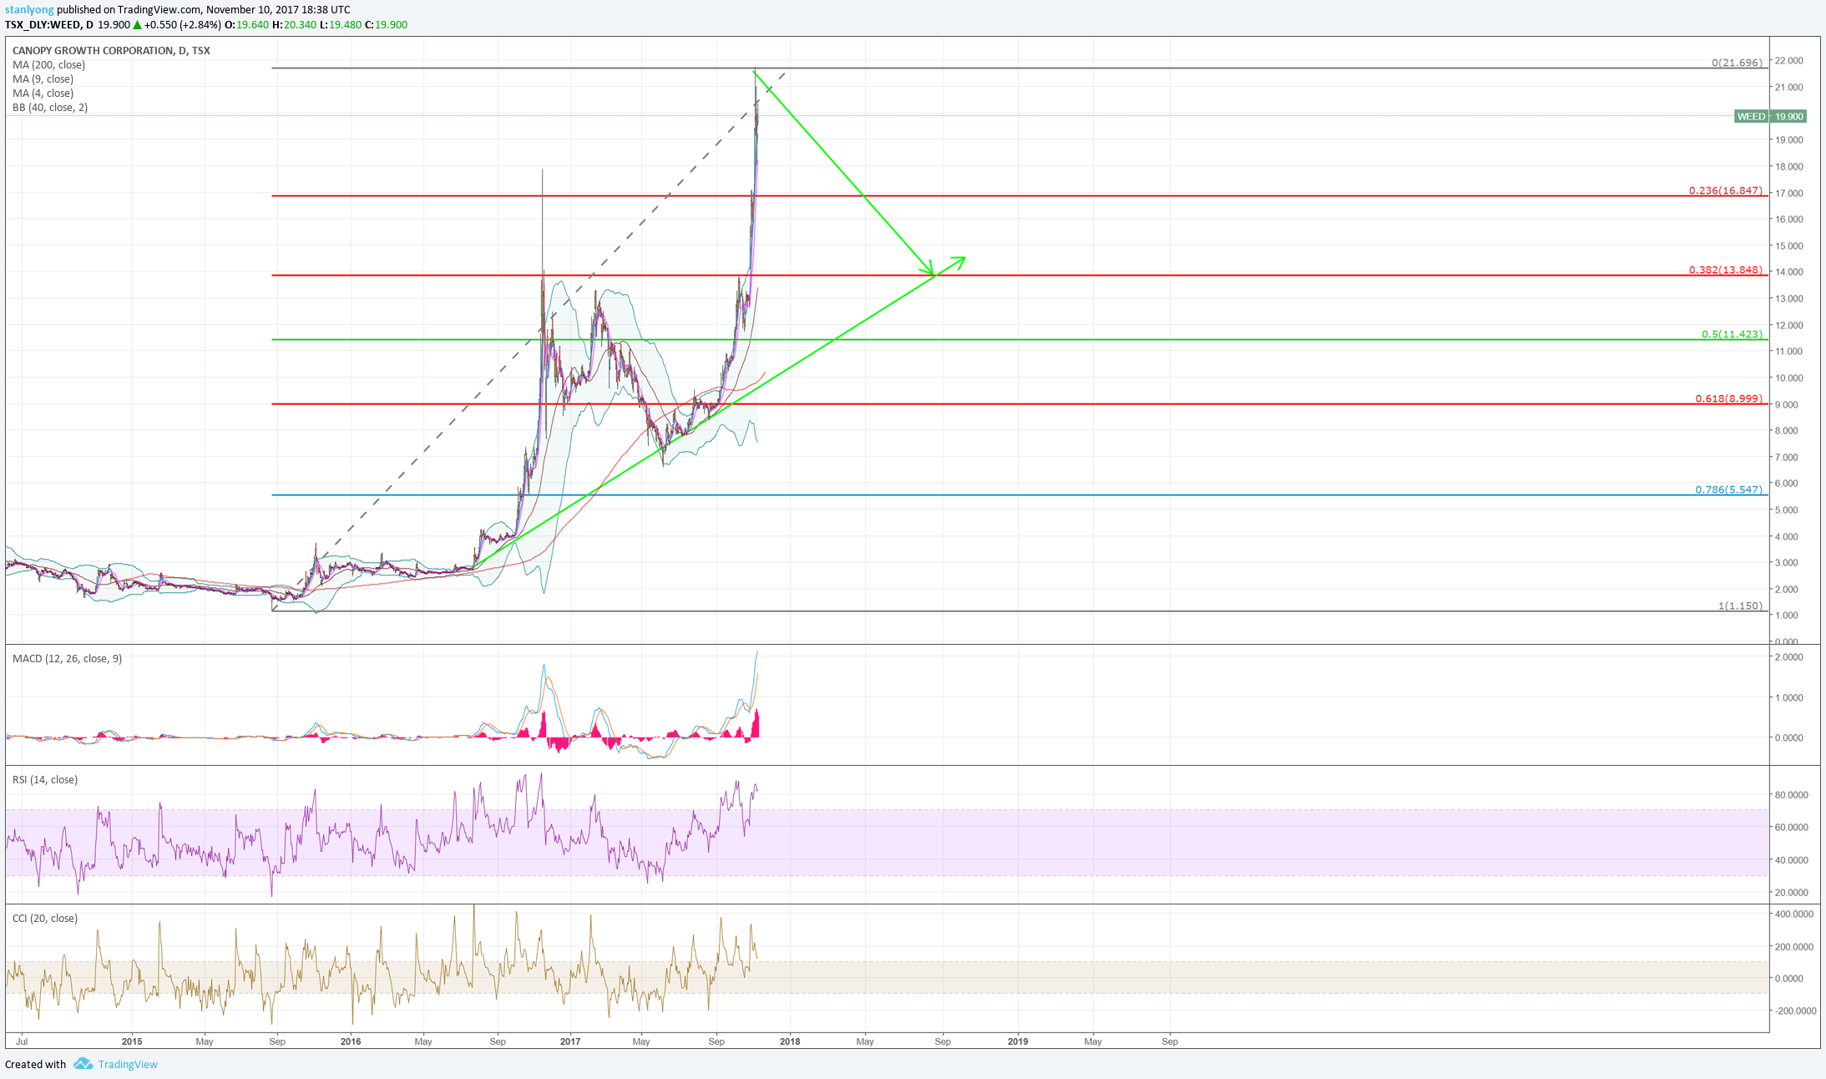Click the 0.5(11.423) Fibonacci level label
This screenshot has height=1079, width=1826.
pyautogui.click(x=1732, y=334)
